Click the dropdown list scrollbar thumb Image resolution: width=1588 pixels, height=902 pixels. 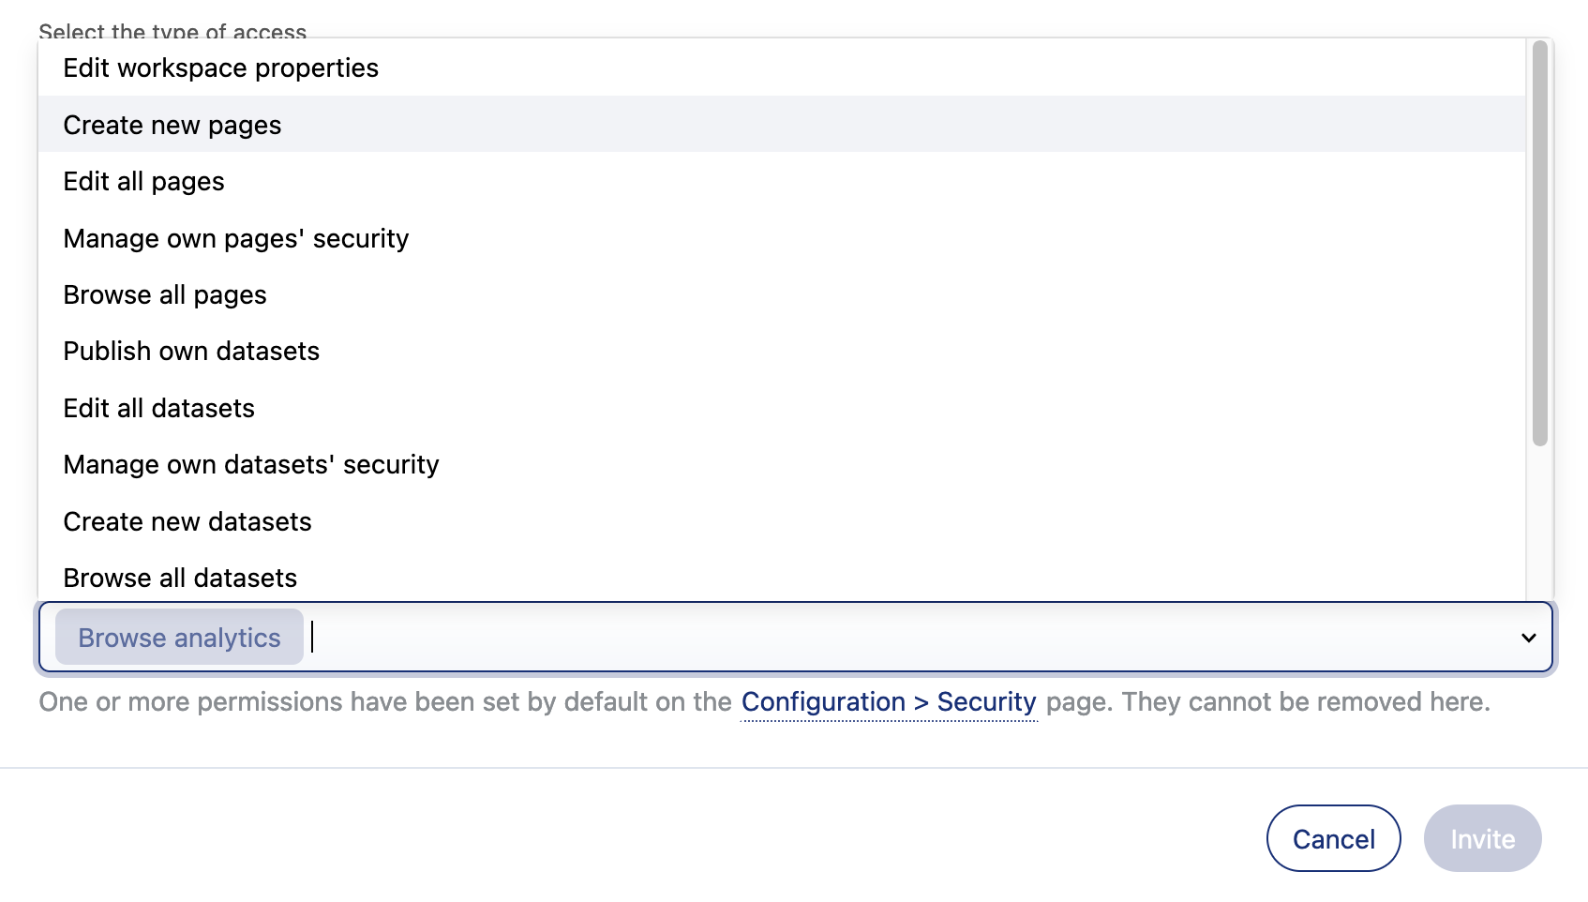pos(1539,244)
